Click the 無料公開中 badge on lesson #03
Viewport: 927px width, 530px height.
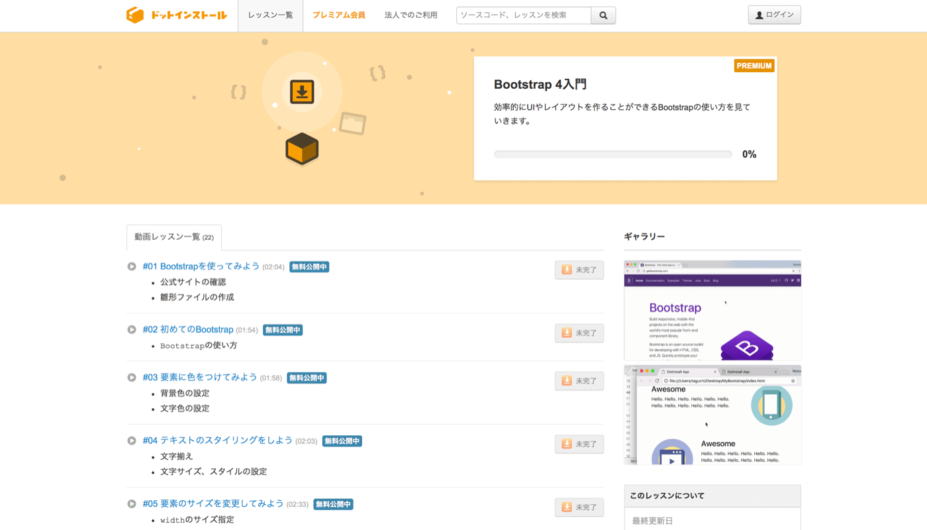[307, 378]
